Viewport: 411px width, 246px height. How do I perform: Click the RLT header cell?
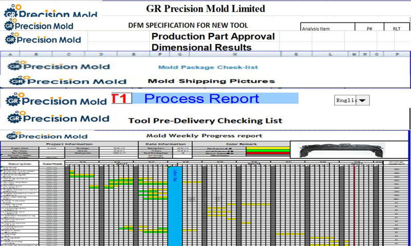point(397,27)
